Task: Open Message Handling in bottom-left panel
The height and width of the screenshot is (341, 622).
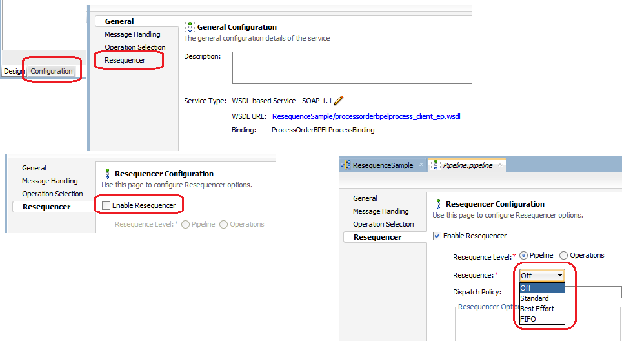Action: (50, 181)
